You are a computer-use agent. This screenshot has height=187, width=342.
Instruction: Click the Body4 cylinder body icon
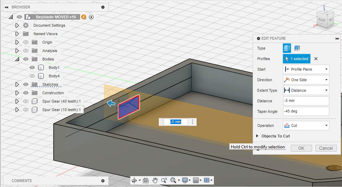pos(41,76)
